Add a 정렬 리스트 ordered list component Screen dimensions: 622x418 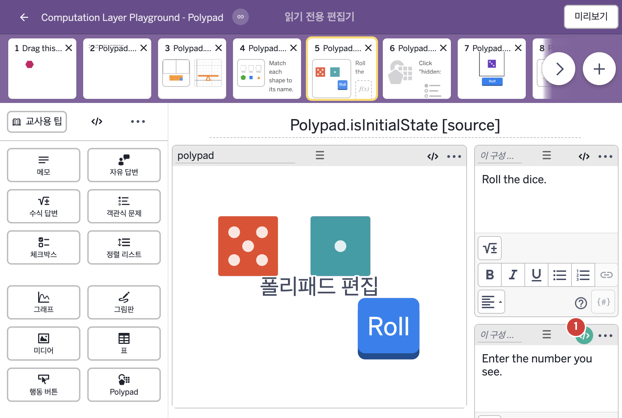124,247
